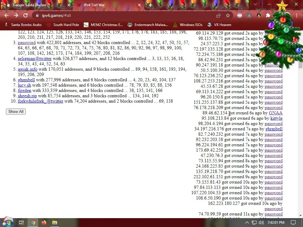
Task: Open the network tray icon
Action: (x=254, y=223)
